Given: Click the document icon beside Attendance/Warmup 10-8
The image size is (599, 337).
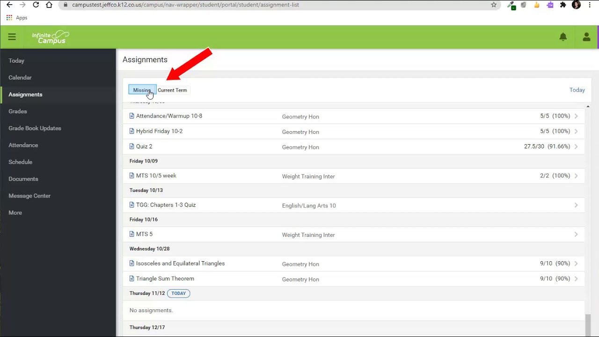Looking at the screenshot, I should 132,116.
